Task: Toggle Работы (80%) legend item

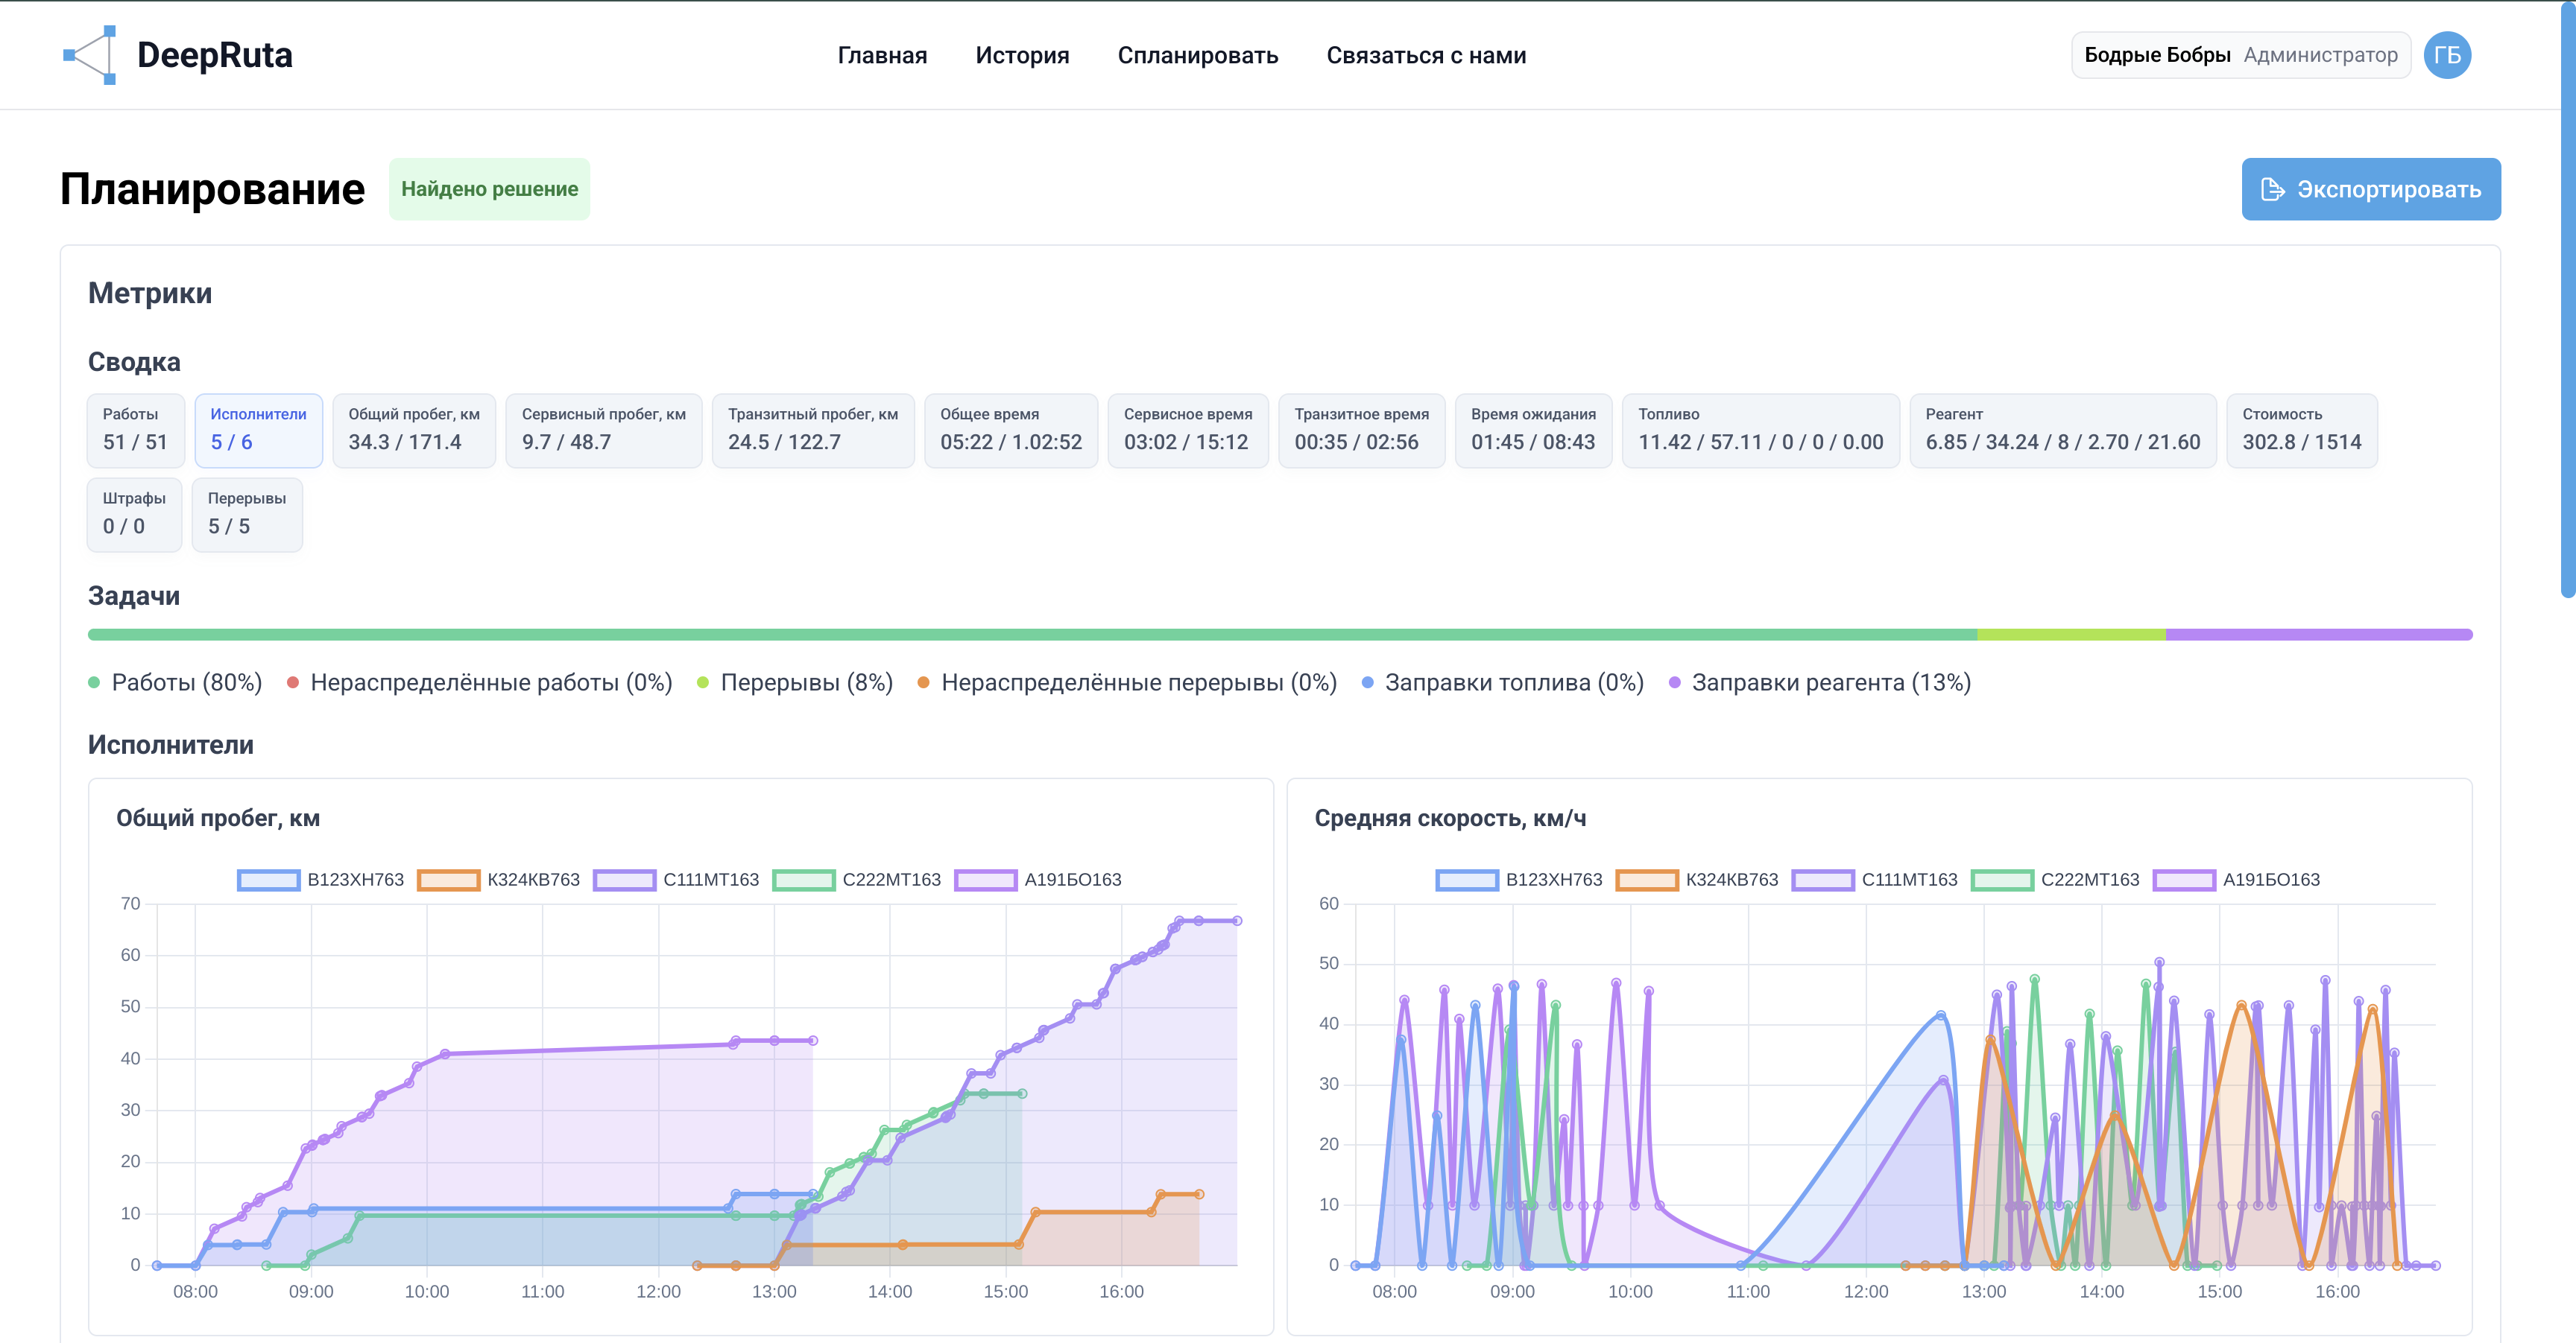Action: pyautogui.click(x=175, y=682)
